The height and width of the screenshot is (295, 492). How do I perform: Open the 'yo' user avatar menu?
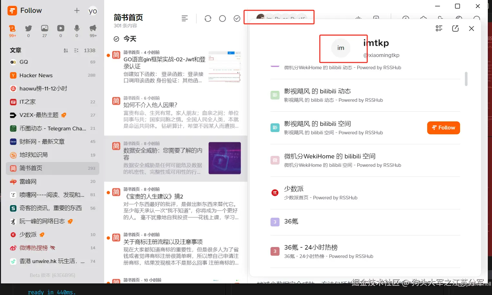[x=93, y=11]
